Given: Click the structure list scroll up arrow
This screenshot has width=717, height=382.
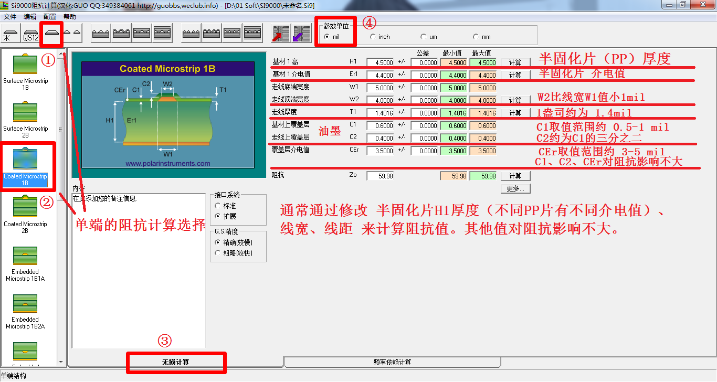Looking at the screenshot, I should pyautogui.click(x=61, y=54).
